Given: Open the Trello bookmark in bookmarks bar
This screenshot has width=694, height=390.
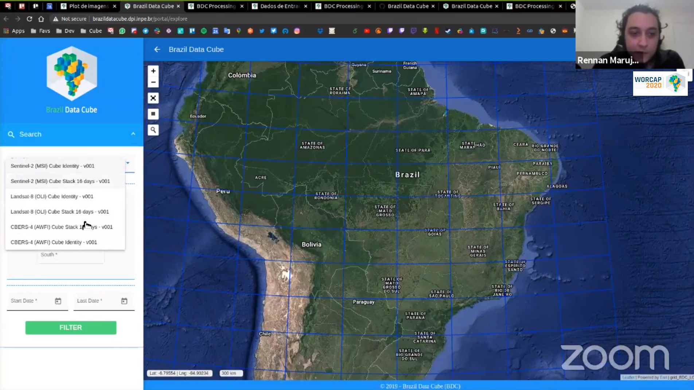Looking at the screenshot, I should [x=192, y=31].
